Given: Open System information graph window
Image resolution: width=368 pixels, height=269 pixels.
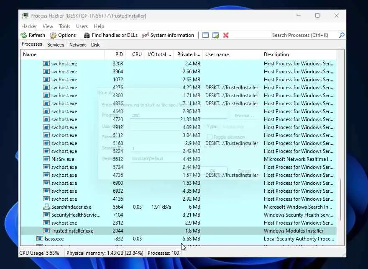Looking at the screenshot, I should click(168, 35).
